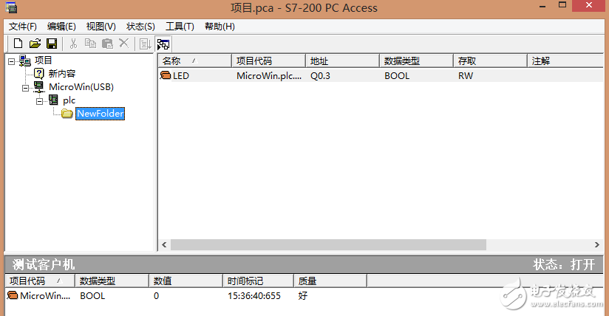Select the 新内容 tree label
This screenshot has height=316, width=609.
point(62,73)
